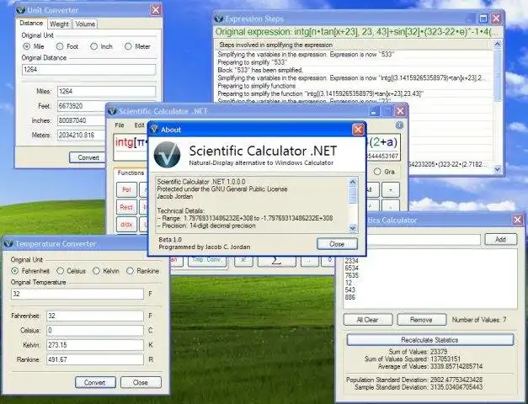Click the Original Temperature input field

point(77,294)
